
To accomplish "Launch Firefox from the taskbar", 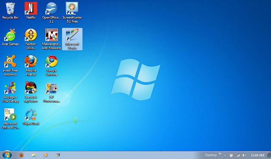I will click(x=22, y=155).
